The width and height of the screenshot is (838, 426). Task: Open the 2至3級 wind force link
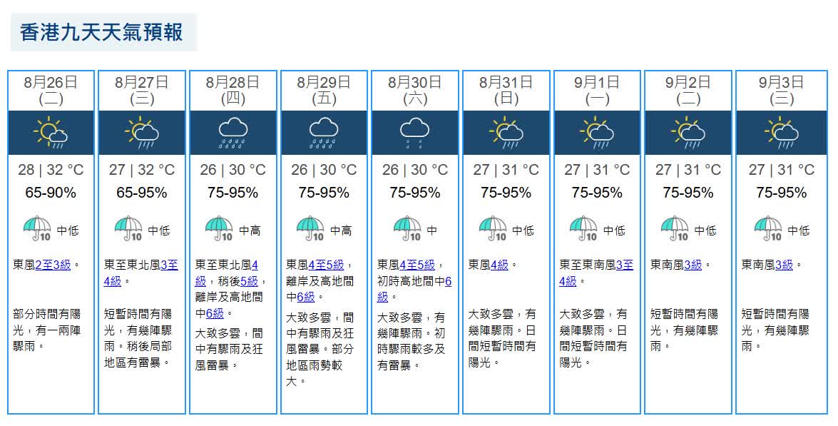point(53,265)
